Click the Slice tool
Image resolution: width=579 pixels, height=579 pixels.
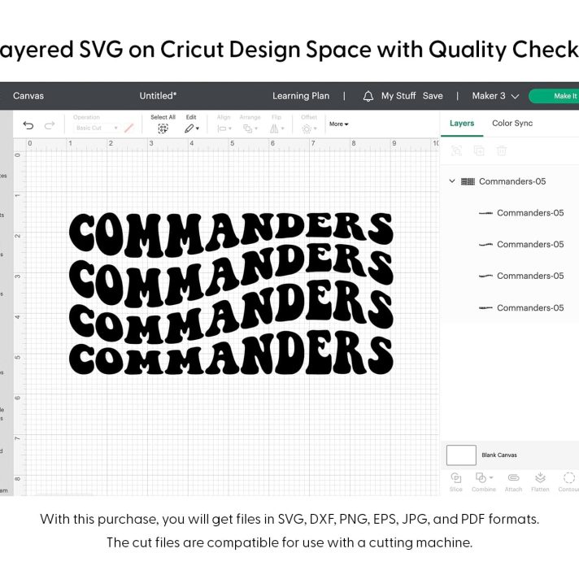[455, 481]
